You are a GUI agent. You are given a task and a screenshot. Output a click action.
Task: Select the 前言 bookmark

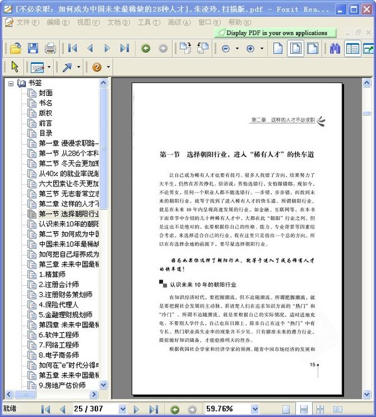(x=46, y=123)
